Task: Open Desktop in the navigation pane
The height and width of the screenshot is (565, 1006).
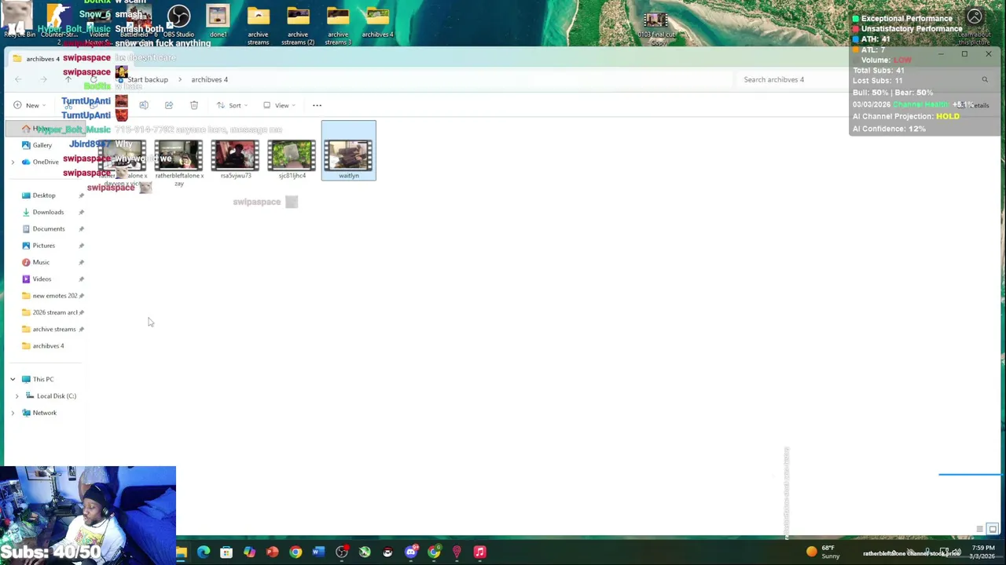Action: (44, 195)
